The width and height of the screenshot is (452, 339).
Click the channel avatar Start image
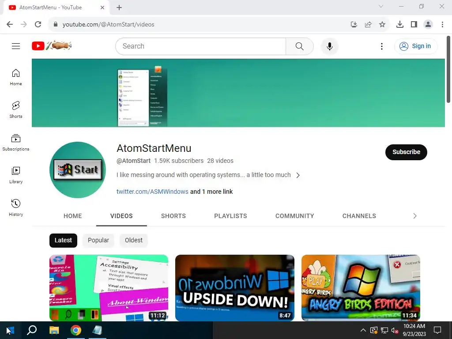[78, 170]
